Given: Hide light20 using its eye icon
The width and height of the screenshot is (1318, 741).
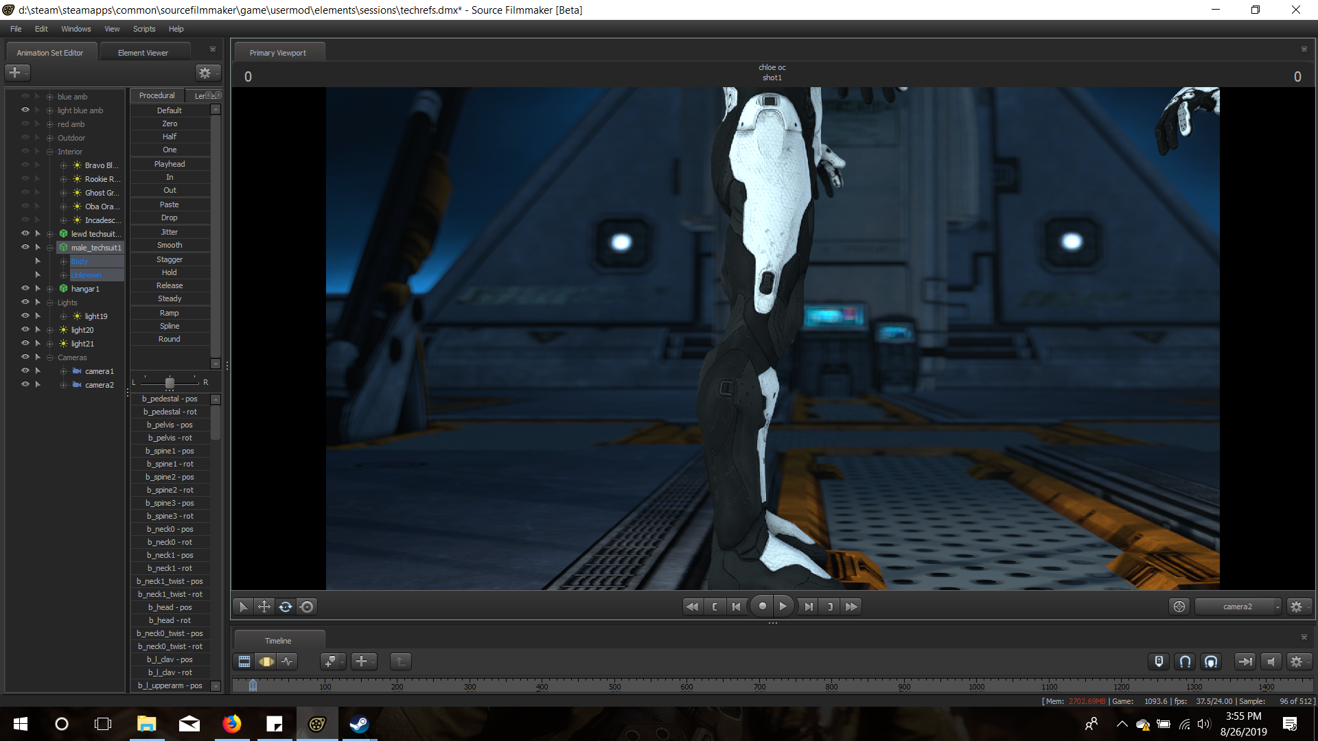Looking at the screenshot, I should 25,329.
